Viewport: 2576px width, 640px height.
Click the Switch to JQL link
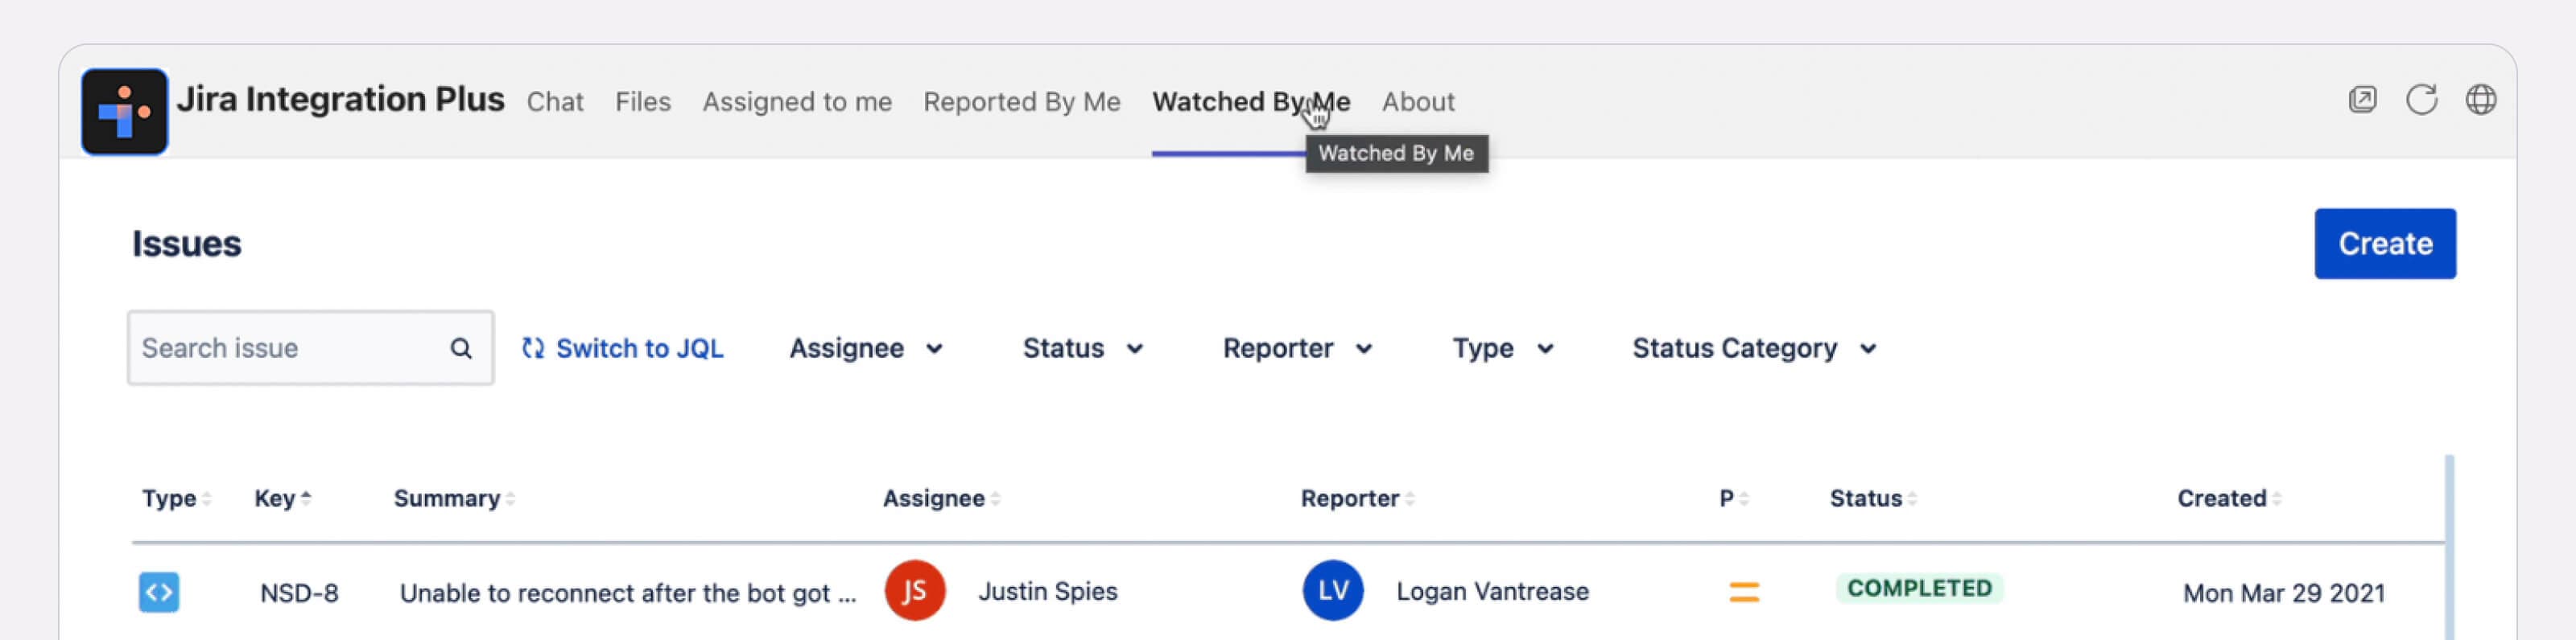pyautogui.click(x=622, y=348)
